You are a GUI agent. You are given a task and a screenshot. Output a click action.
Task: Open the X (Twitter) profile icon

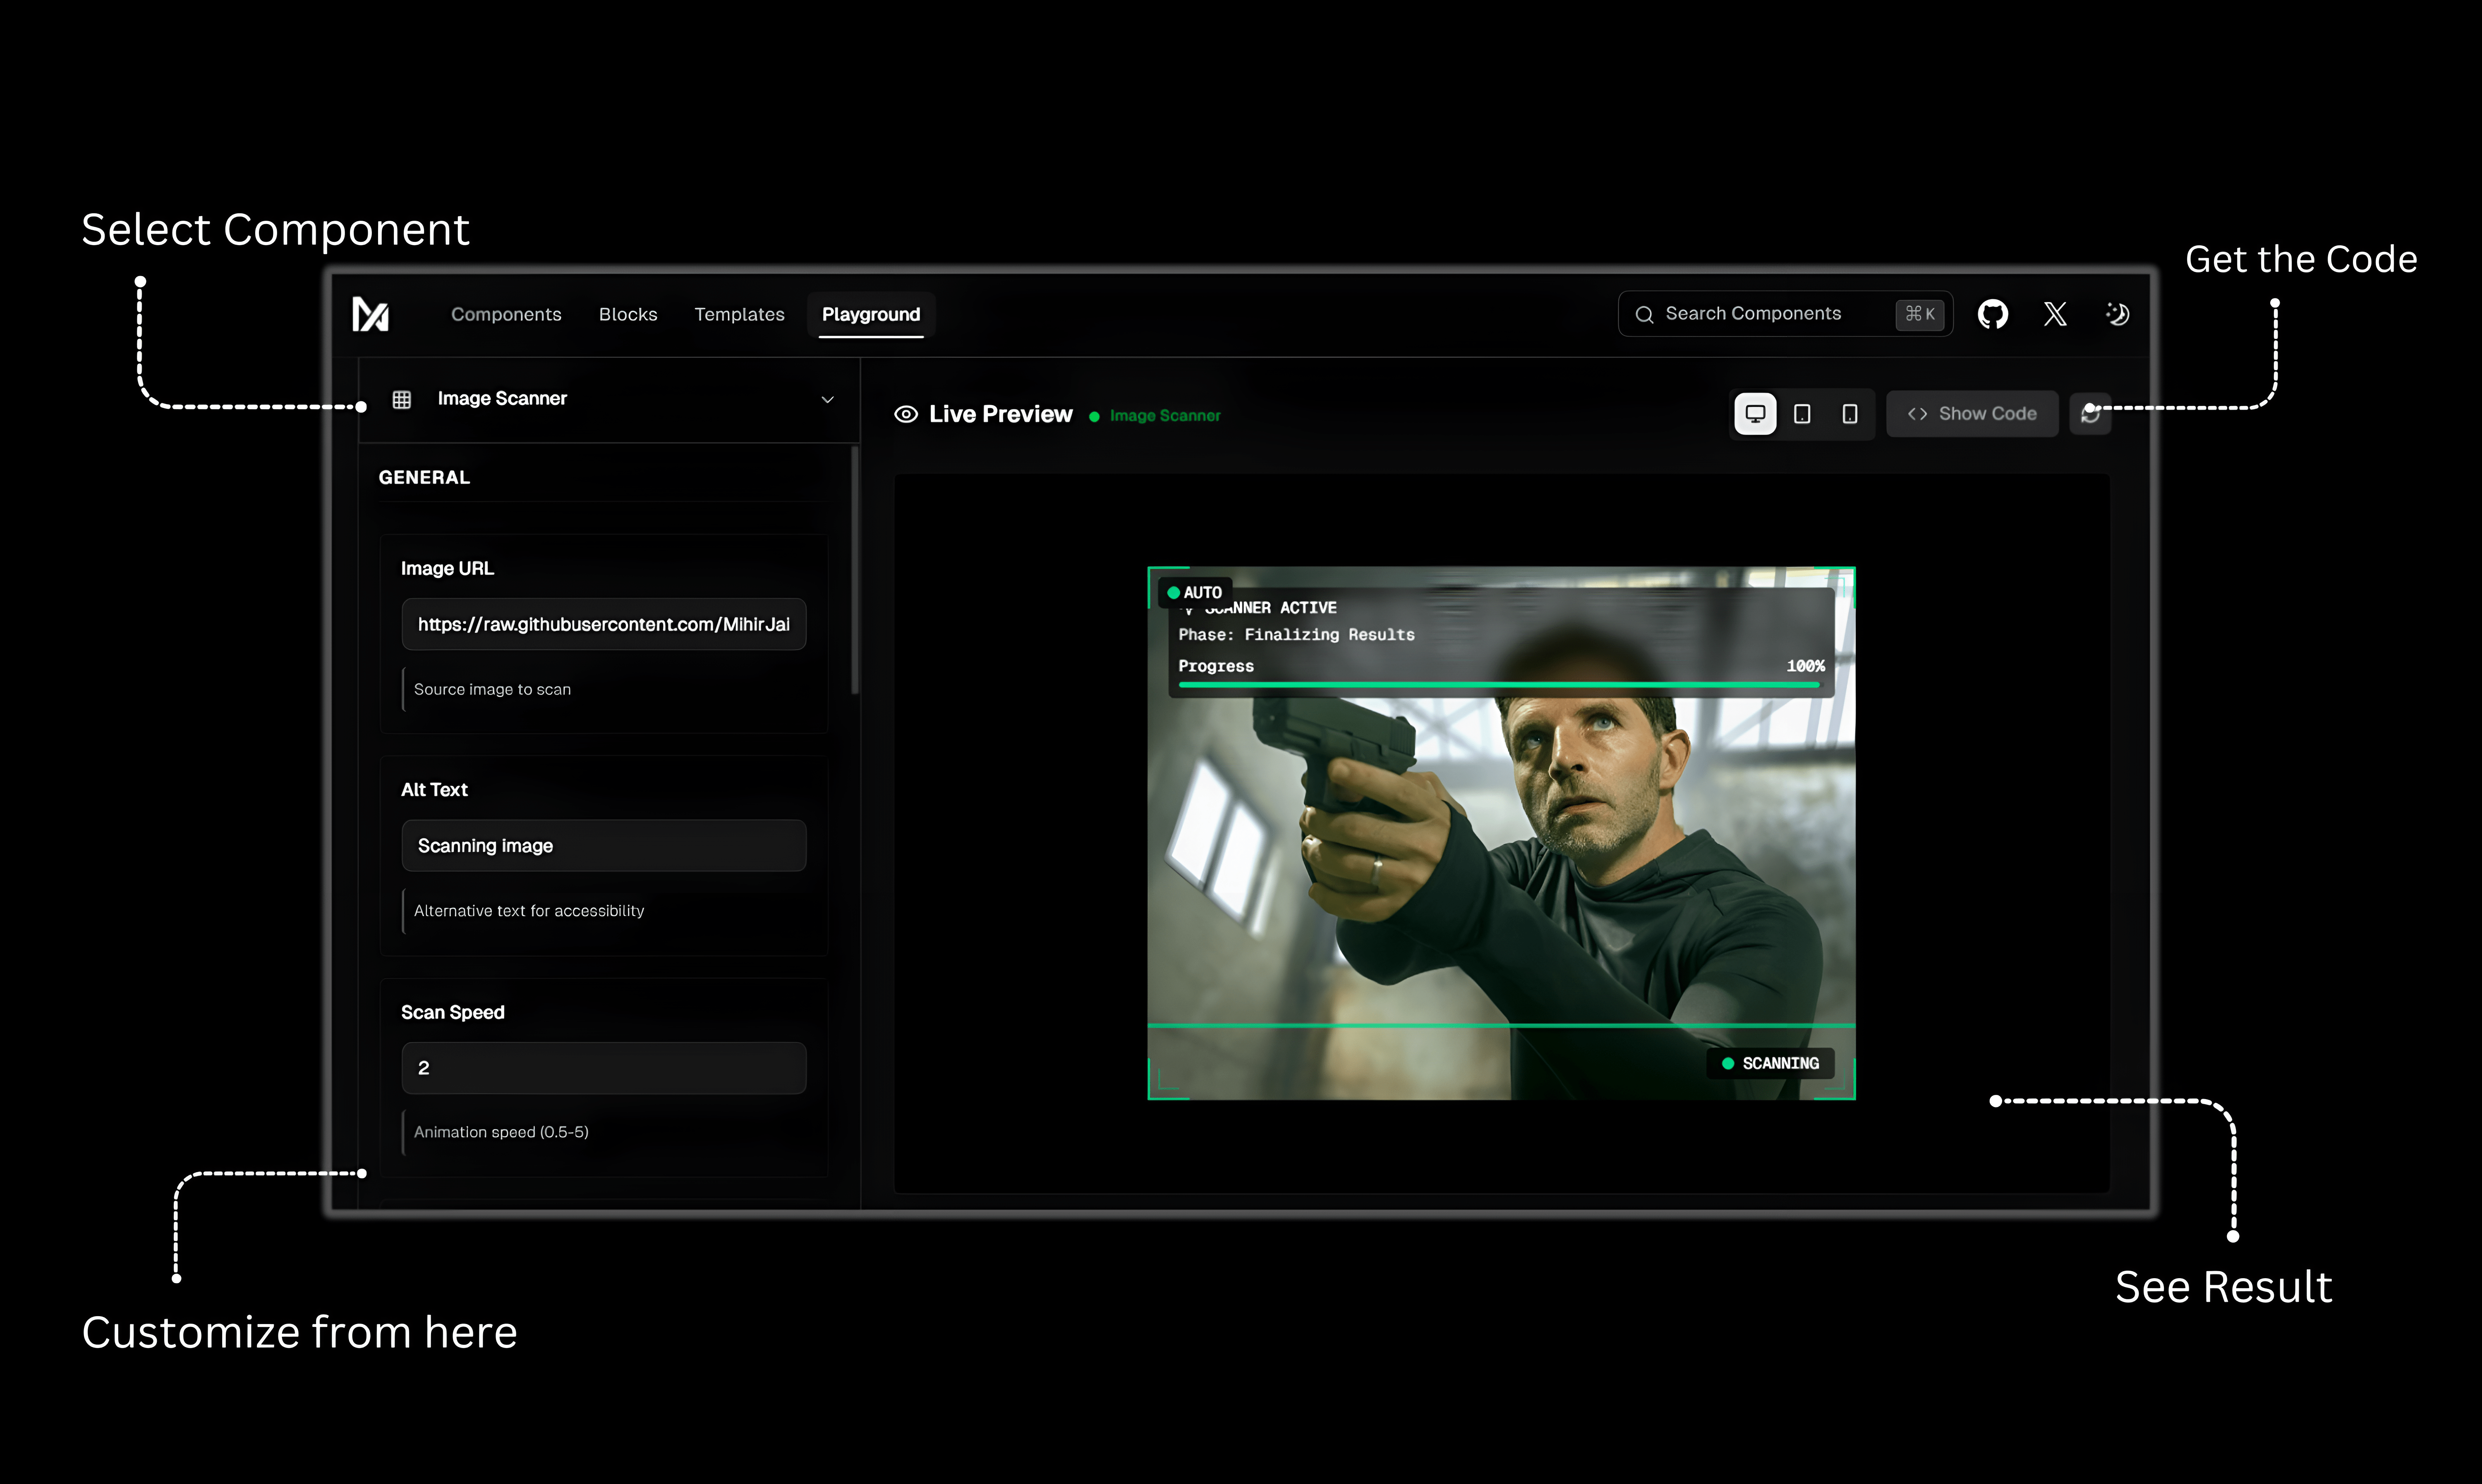pyautogui.click(x=2056, y=314)
